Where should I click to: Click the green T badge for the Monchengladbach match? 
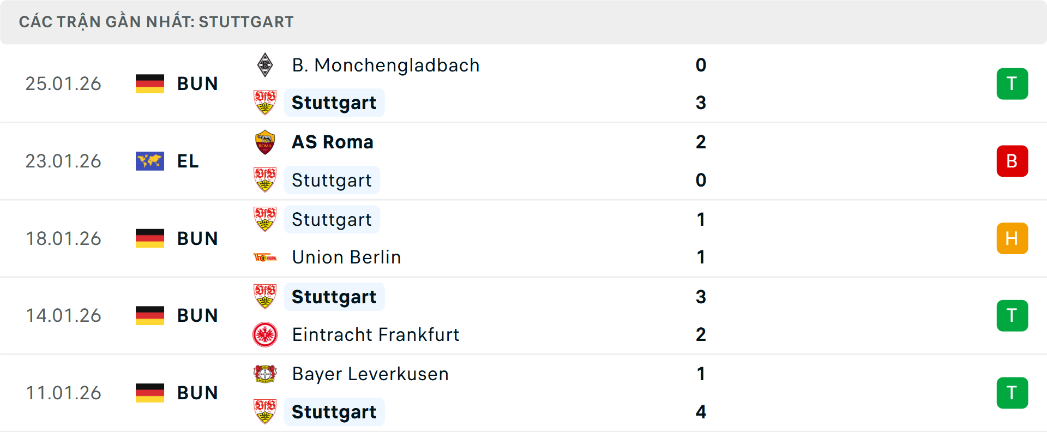(x=1013, y=83)
